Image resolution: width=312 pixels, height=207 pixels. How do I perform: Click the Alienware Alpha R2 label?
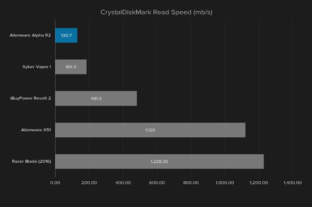pos(30,35)
